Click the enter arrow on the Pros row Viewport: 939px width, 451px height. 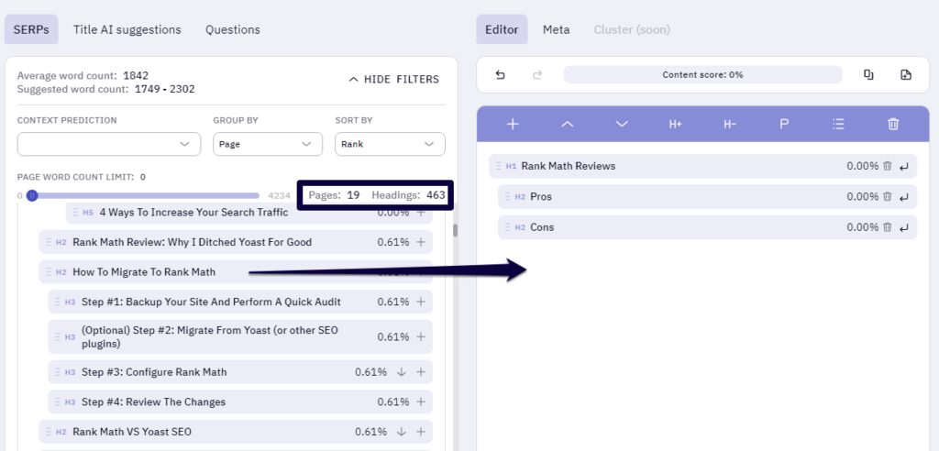903,197
